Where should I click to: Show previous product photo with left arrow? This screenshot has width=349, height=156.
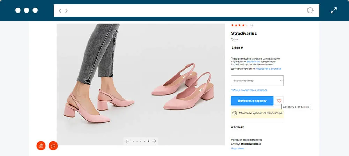[x=127, y=141]
